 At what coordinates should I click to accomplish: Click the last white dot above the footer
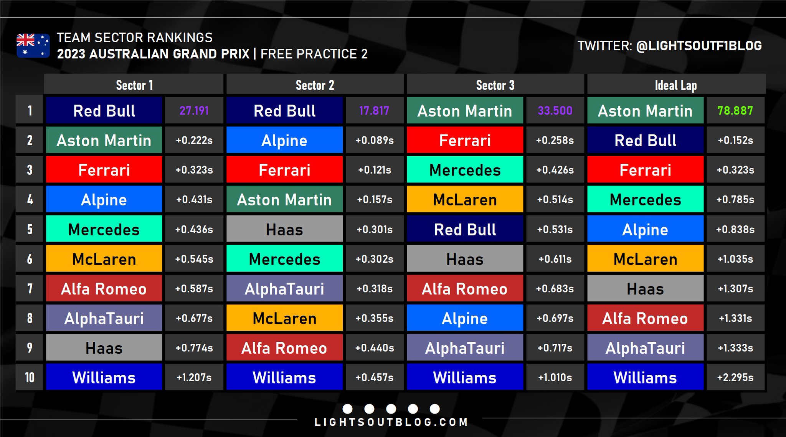coord(435,409)
